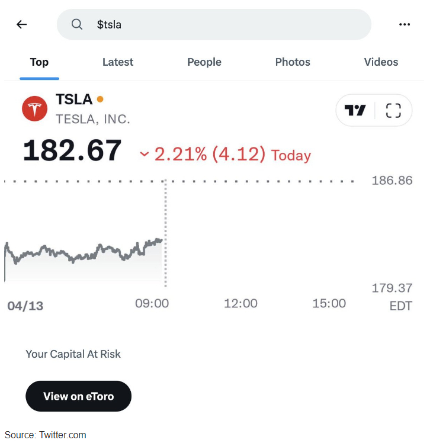
Task: Open the three-dot more options menu
Action: coord(405,25)
